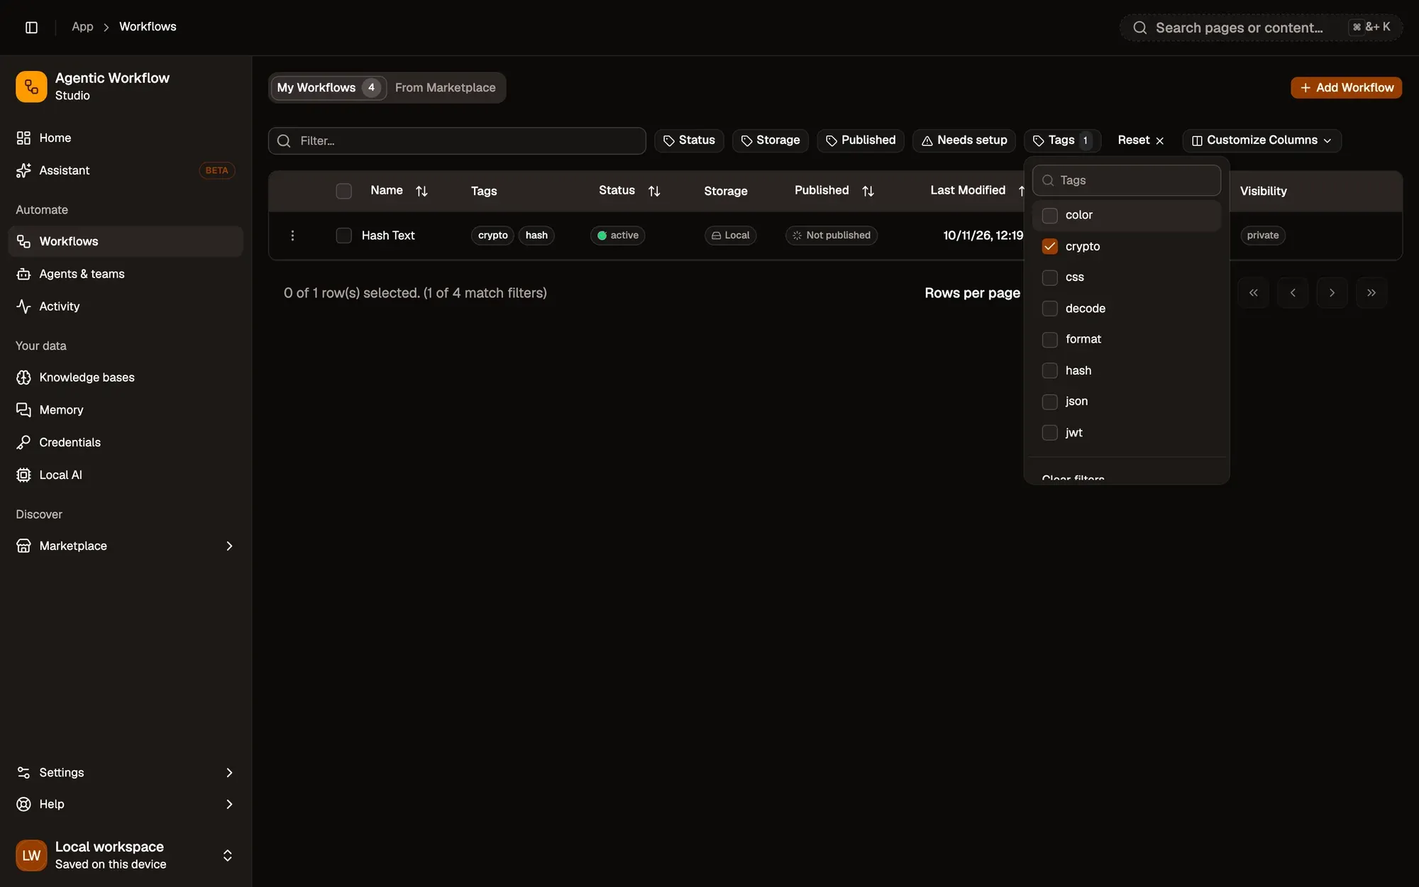Open the Assistant page

[125, 170]
